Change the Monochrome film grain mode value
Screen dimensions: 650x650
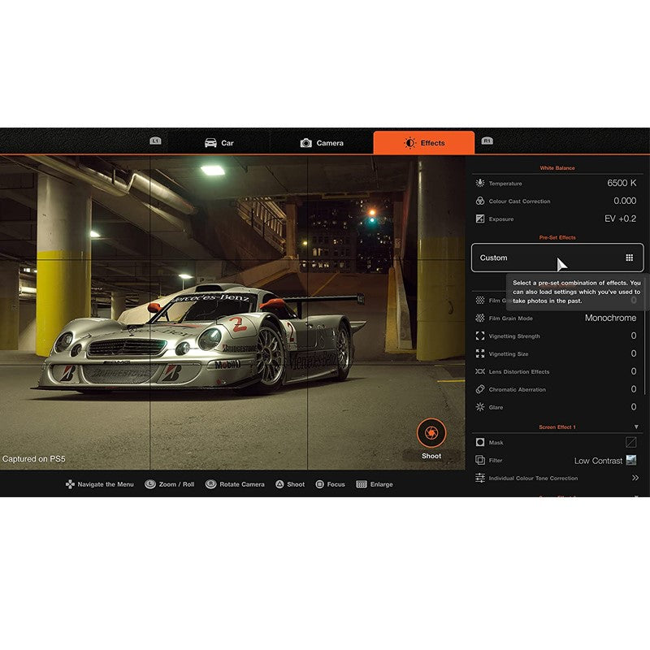(x=610, y=318)
